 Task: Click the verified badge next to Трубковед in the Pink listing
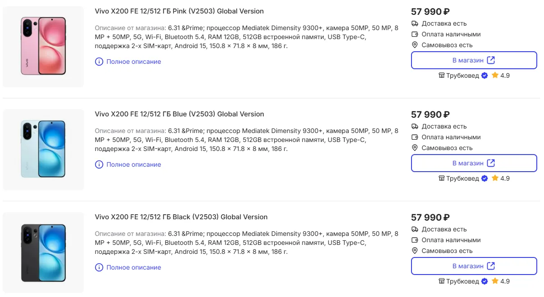coord(485,75)
